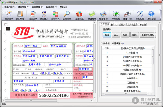Open the 数据管理(D) menu
The image size is (163, 107).
tap(37, 7)
